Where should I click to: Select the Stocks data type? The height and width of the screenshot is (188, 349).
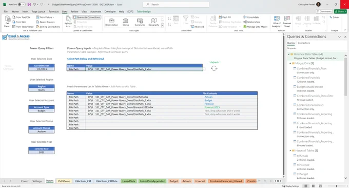coord(126,22)
